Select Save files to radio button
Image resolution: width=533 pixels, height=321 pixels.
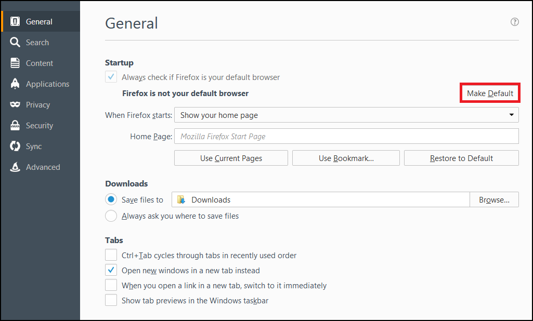click(111, 199)
